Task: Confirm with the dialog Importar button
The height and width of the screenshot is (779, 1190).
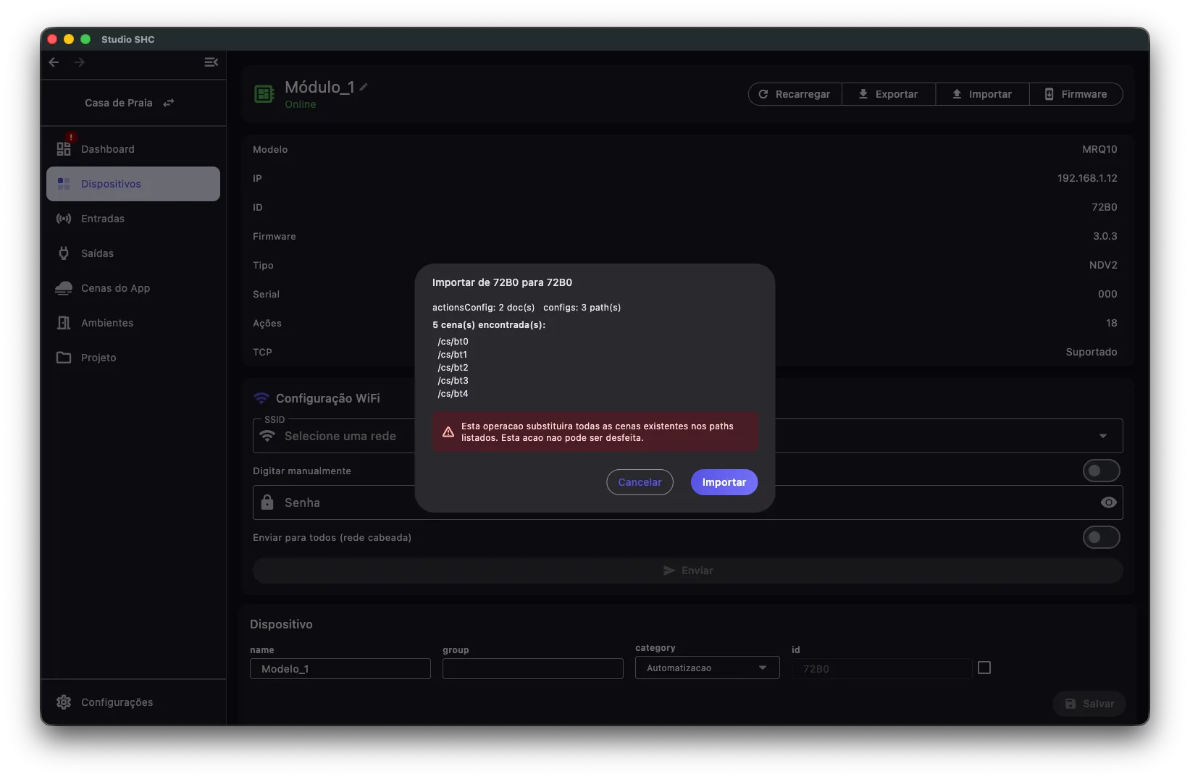Action: coord(724,482)
